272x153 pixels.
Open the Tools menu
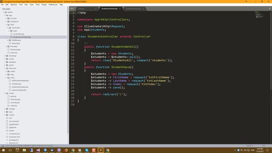tap(38, 5)
